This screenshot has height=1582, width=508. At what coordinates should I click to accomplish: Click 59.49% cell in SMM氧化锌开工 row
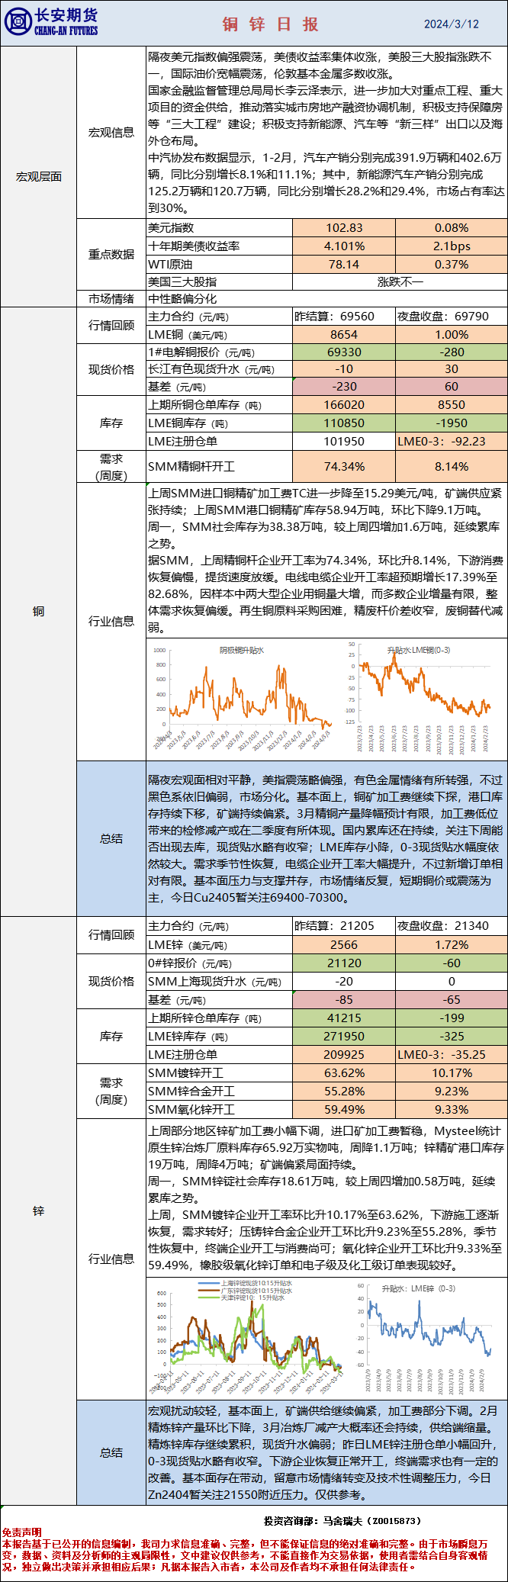(x=344, y=1109)
